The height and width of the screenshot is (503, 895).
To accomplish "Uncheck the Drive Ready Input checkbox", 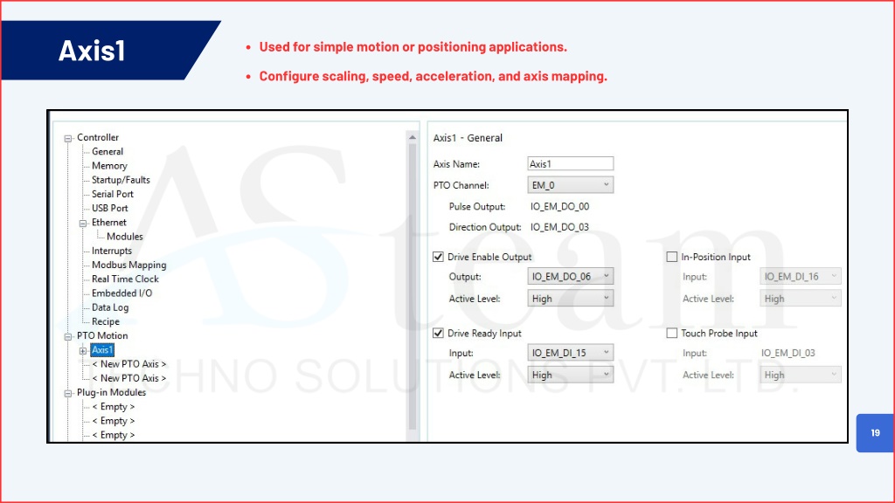I will click(439, 334).
